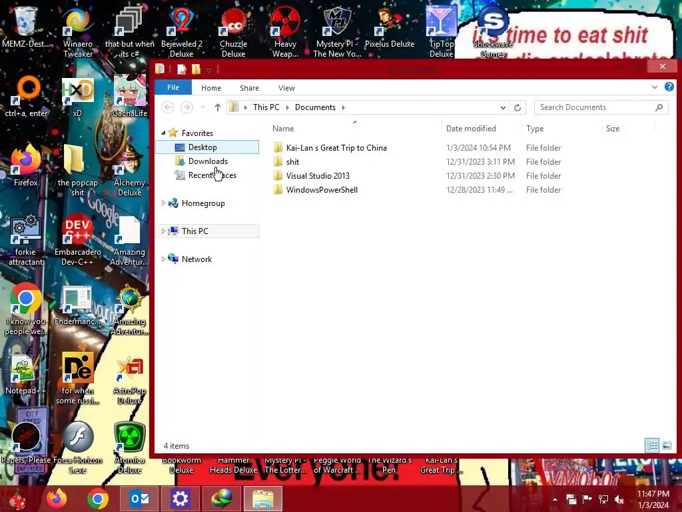Open Chrome from taskbar

pyautogui.click(x=98, y=499)
